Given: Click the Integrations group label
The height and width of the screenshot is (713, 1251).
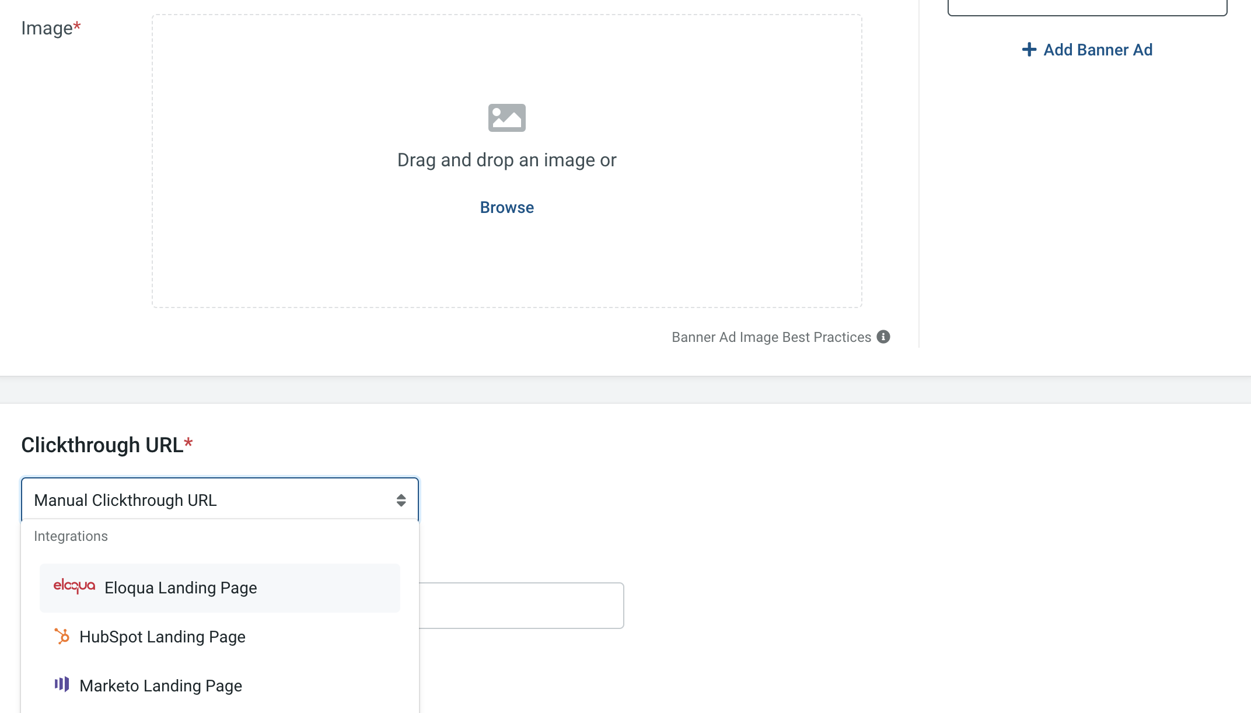Looking at the screenshot, I should [71, 536].
